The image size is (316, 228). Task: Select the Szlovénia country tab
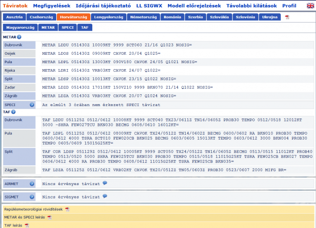tap(245, 17)
